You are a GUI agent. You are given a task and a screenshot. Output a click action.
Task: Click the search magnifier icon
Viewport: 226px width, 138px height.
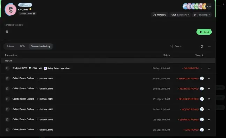(x=172, y=46)
